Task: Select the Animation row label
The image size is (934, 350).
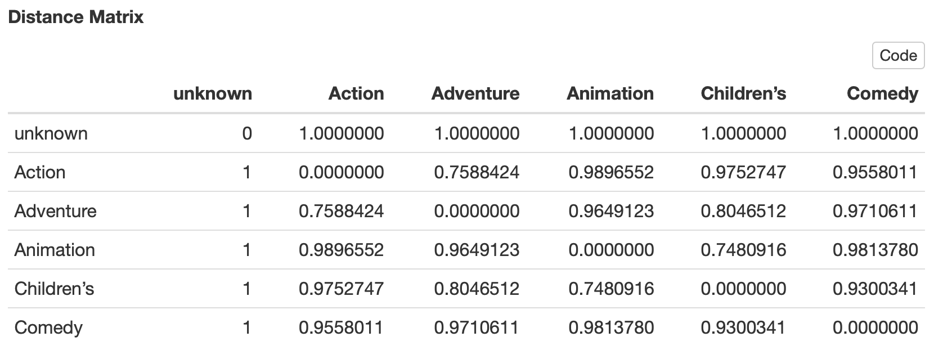Action: point(55,250)
